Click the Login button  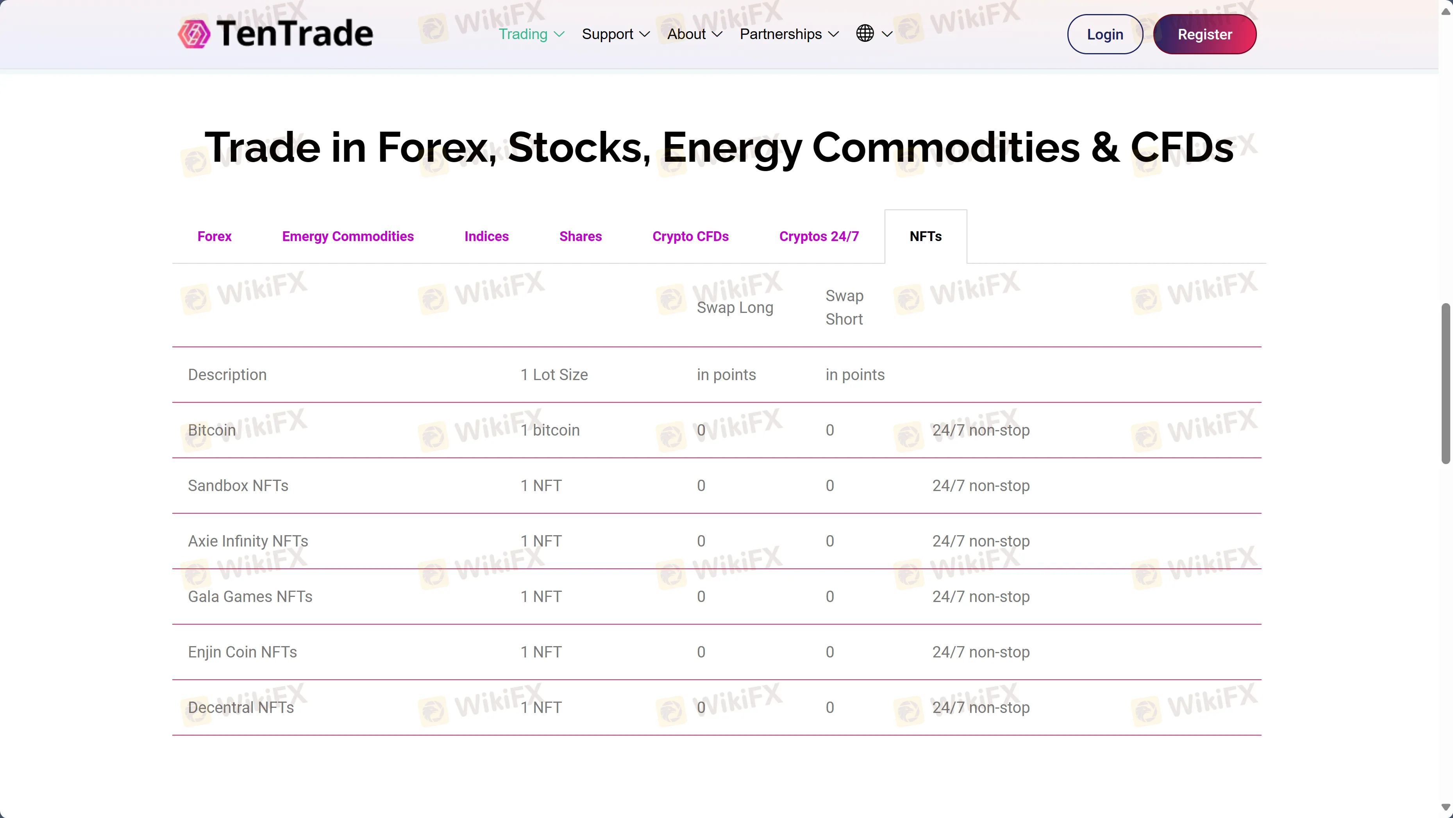click(1105, 34)
